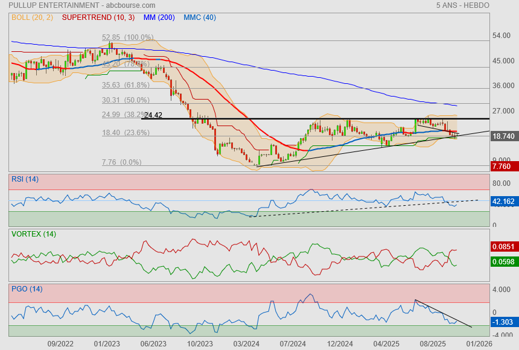Click the 08/2025 date on time axis
Viewport: 519px width, 350px height.
pos(432,343)
